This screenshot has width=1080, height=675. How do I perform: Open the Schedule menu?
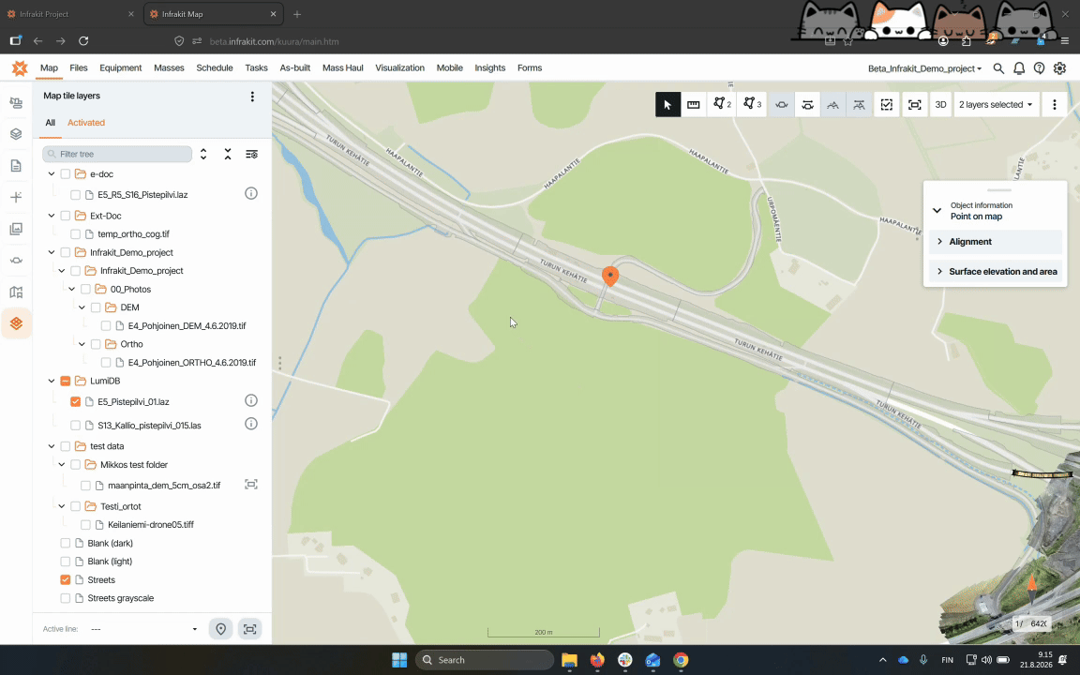[214, 68]
